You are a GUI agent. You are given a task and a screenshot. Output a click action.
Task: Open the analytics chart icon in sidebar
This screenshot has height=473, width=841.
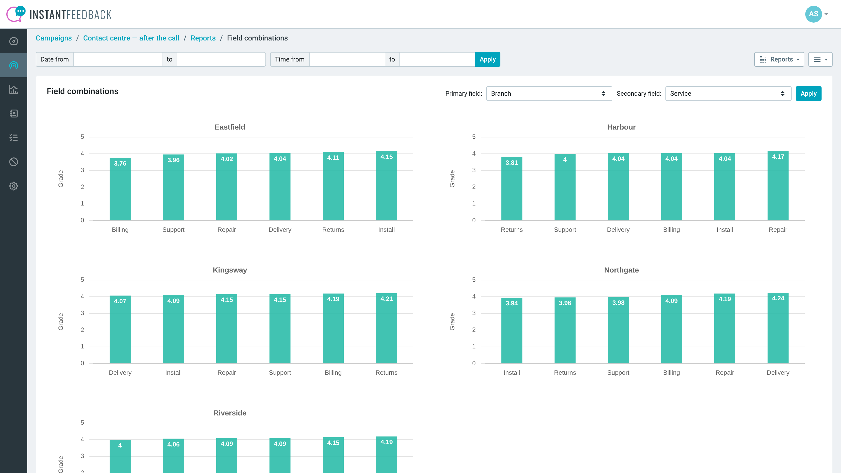point(13,89)
